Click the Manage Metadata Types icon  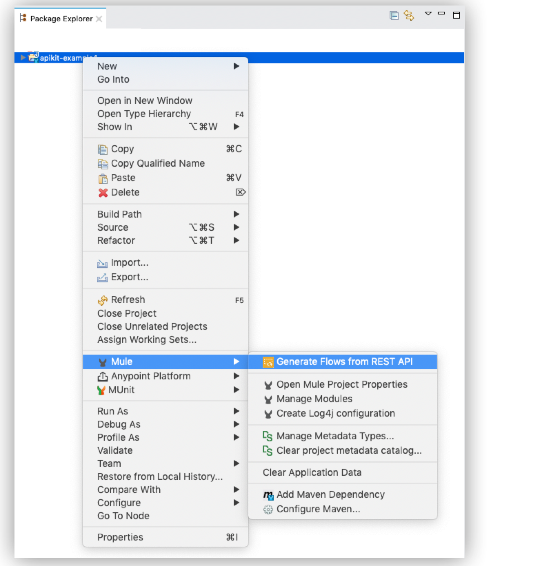pyautogui.click(x=268, y=436)
